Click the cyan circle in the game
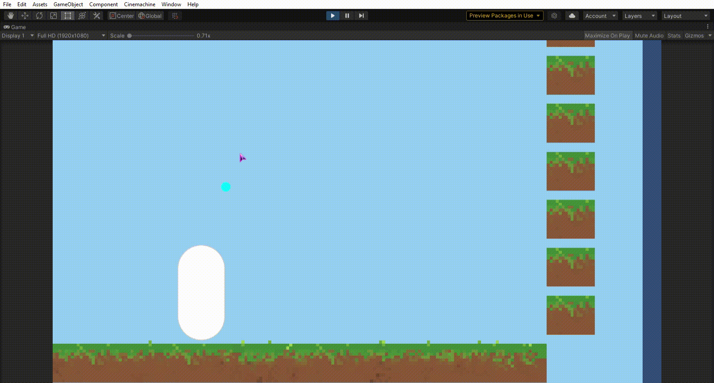The height and width of the screenshot is (383, 714). pos(226,187)
